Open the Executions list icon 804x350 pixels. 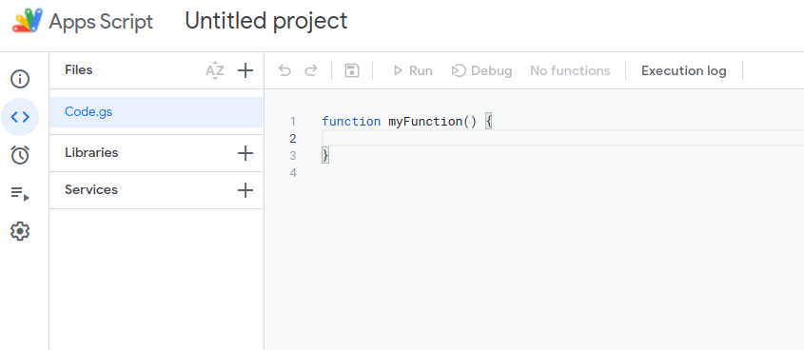[x=20, y=193]
